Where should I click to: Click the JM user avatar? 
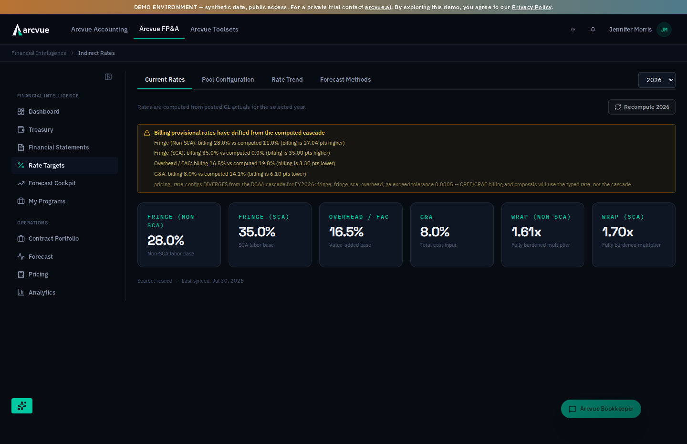tap(664, 30)
